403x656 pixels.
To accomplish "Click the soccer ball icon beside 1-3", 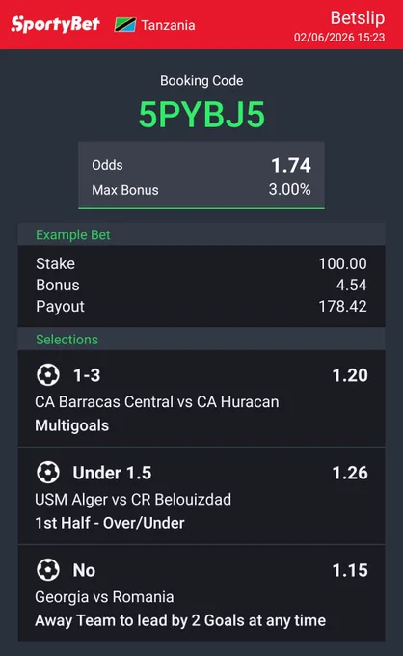I will click(x=48, y=375).
